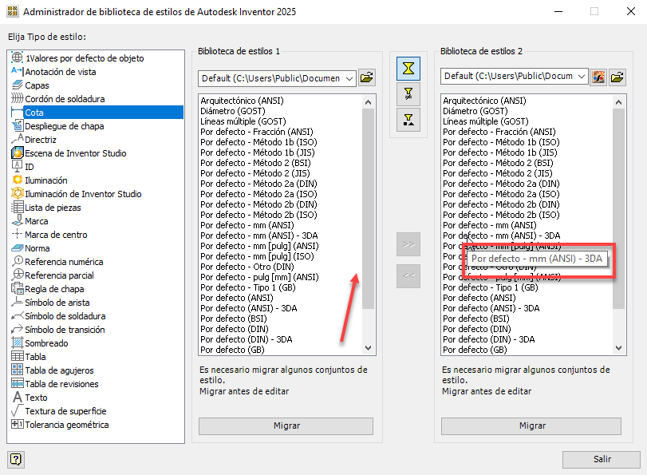
Task: Select the Marca style type
Action: click(x=37, y=221)
